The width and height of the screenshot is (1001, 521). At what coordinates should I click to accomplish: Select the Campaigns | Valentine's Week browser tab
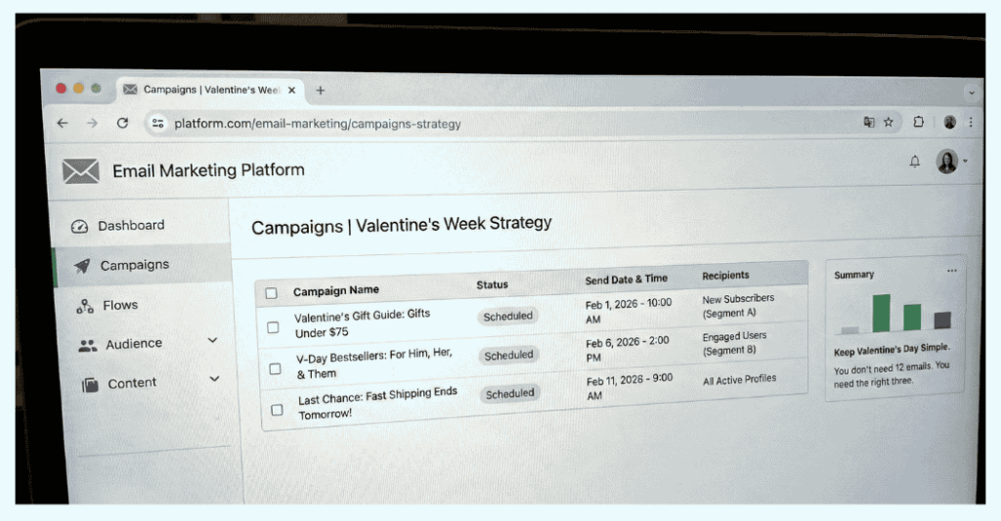(211, 90)
